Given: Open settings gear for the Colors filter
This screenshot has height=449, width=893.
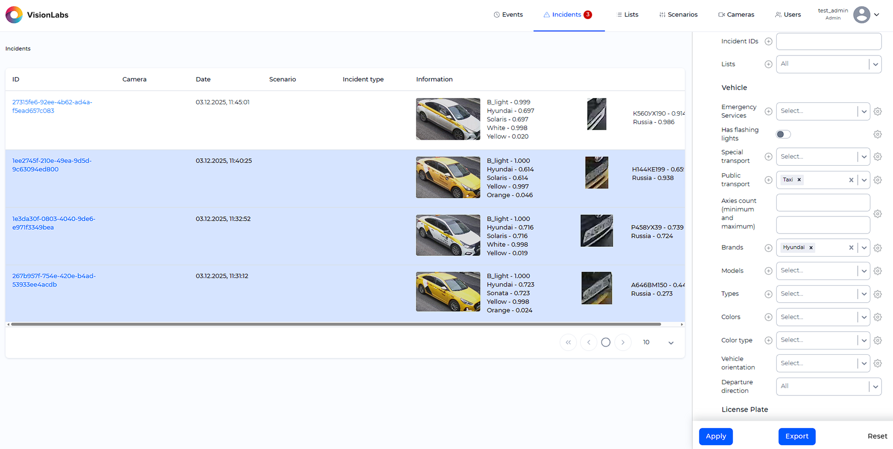Looking at the screenshot, I should (x=878, y=317).
